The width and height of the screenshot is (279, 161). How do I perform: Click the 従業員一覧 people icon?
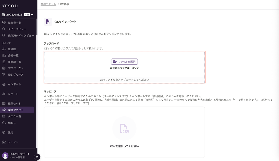click(4, 23)
